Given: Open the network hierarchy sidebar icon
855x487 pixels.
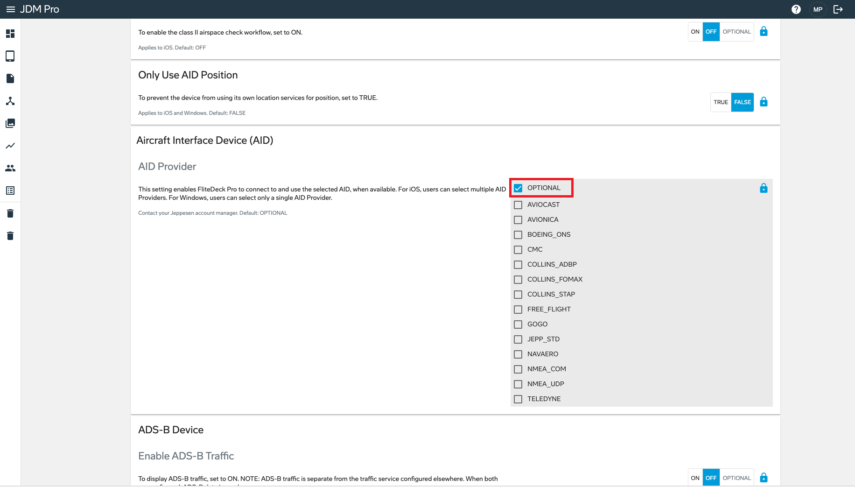Looking at the screenshot, I should pyautogui.click(x=10, y=101).
